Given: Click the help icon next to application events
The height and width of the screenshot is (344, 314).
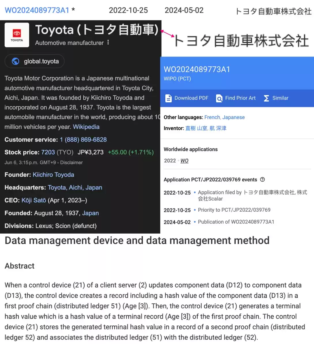Looking at the screenshot, I should [x=262, y=179].
